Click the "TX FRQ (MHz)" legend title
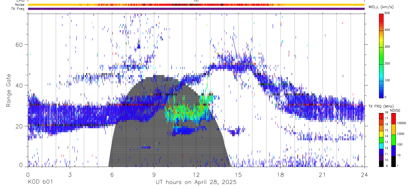410x189 pixels. pos(380,106)
